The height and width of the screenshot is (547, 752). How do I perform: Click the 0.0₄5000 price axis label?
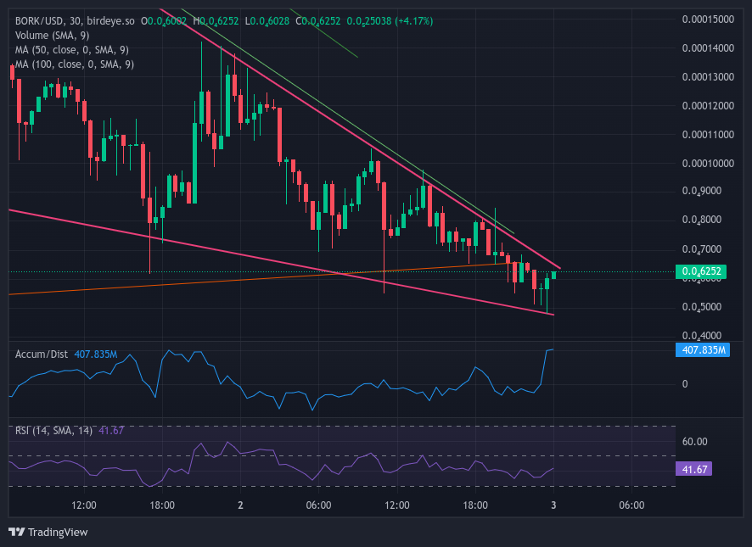(702, 307)
